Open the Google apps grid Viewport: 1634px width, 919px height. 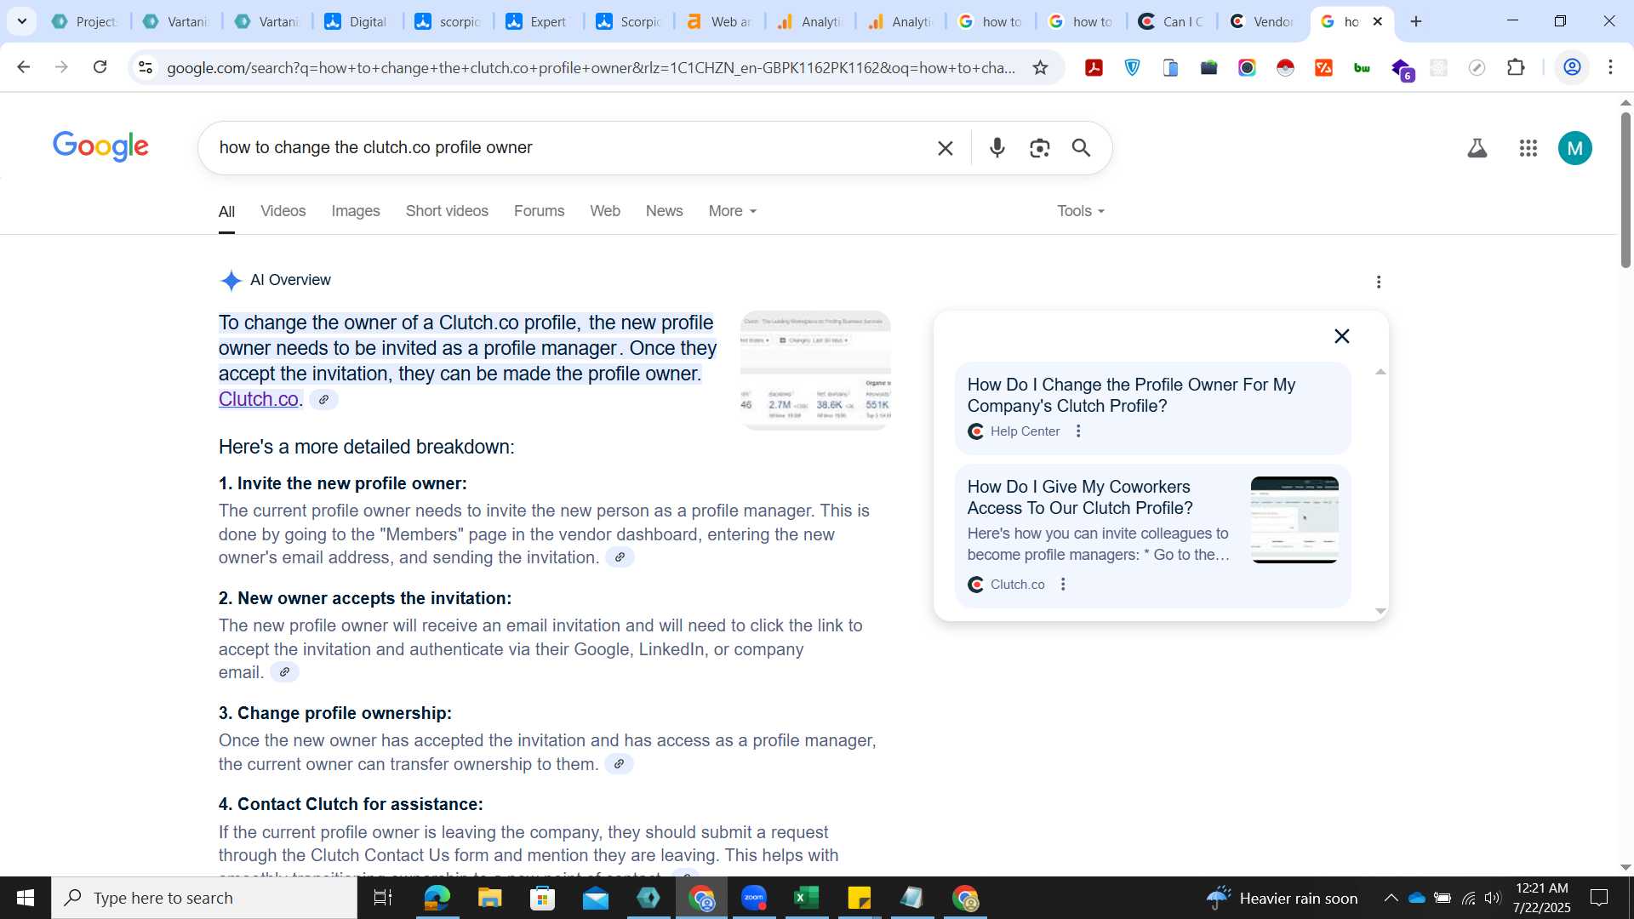point(1528,148)
